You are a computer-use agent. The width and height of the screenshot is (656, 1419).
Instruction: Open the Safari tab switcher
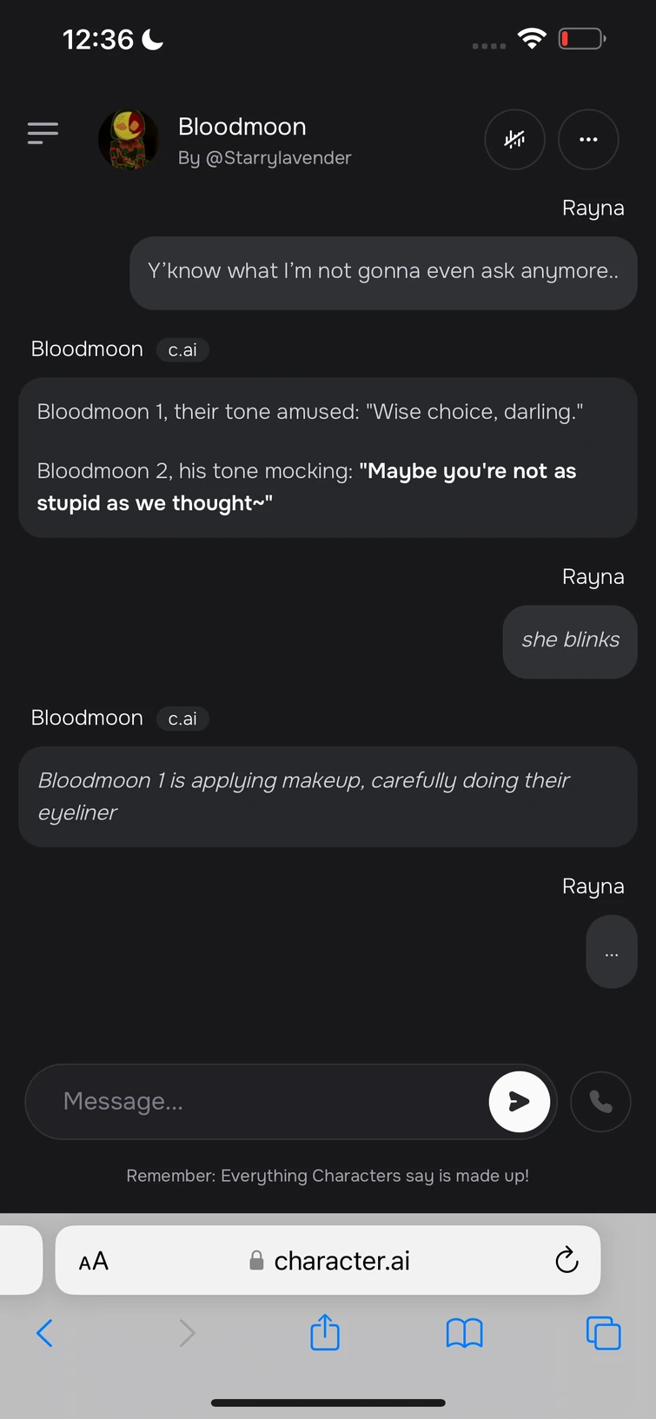pos(603,1331)
